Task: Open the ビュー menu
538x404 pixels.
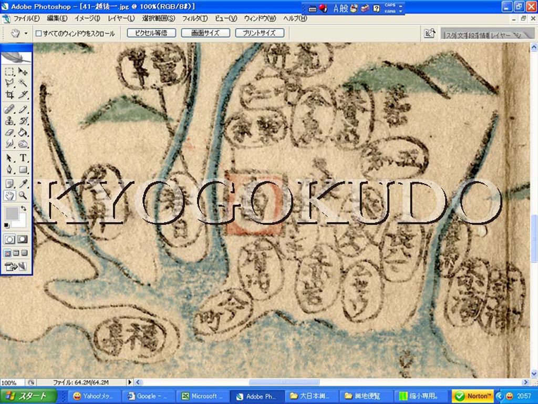Action: (x=226, y=18)
